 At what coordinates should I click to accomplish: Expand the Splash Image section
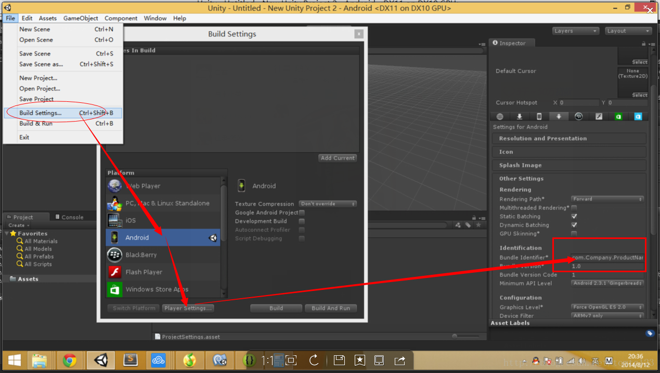pos(569,165)
